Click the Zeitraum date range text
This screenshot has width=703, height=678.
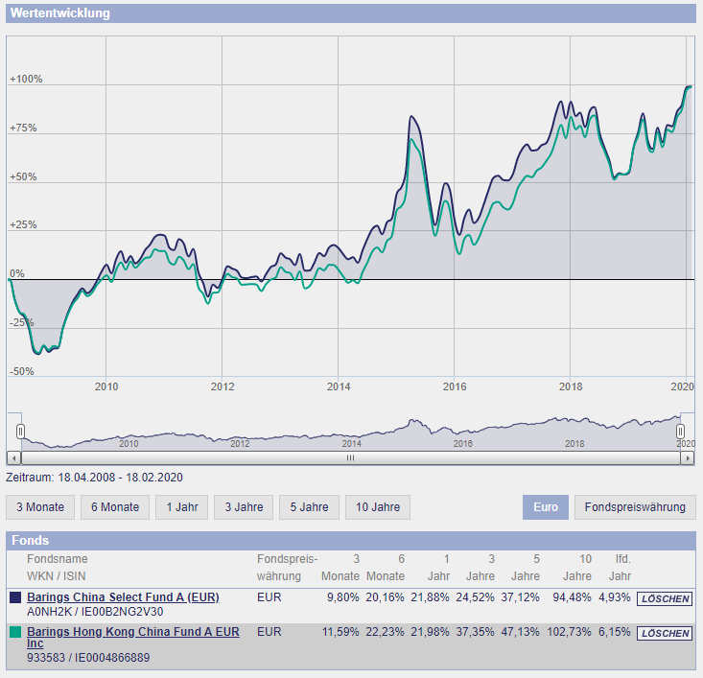tap(94, 478)
